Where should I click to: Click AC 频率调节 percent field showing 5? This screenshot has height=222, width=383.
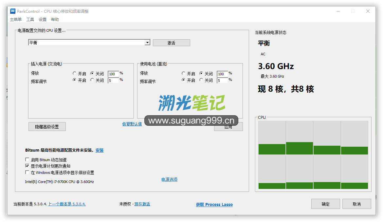(x=113, y=80)
